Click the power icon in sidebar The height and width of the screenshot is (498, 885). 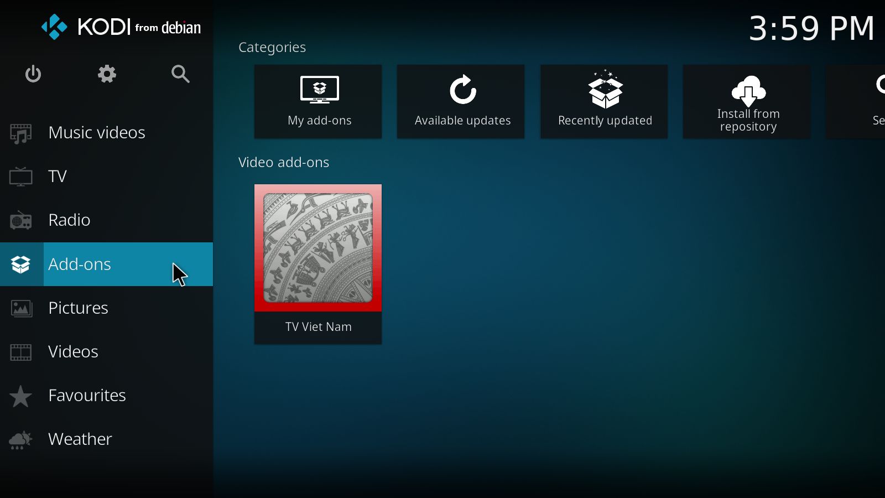(x=33, y=74)
